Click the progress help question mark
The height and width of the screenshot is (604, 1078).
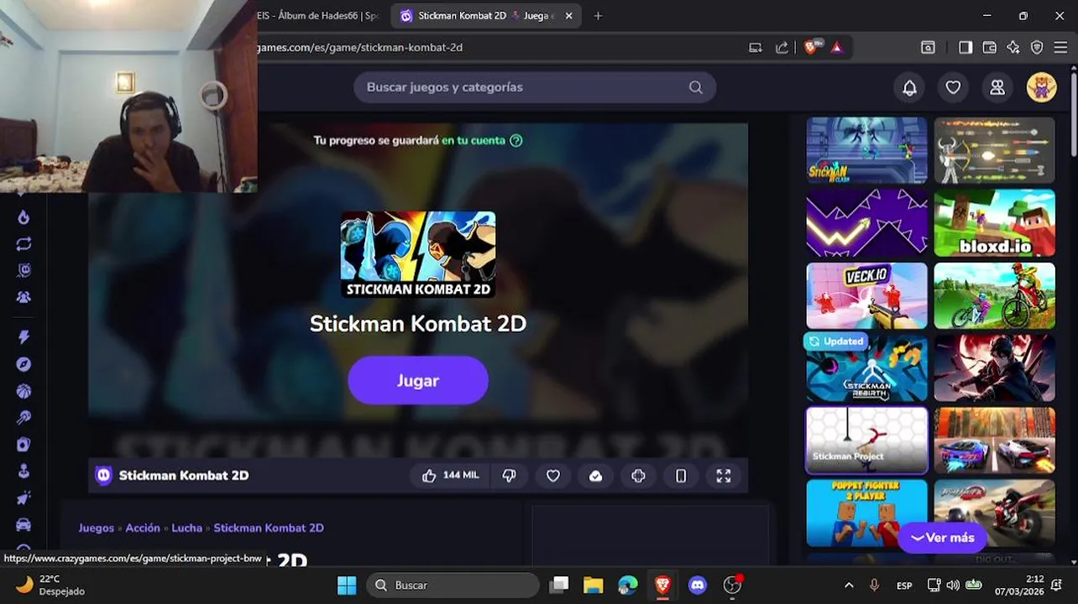516,140
